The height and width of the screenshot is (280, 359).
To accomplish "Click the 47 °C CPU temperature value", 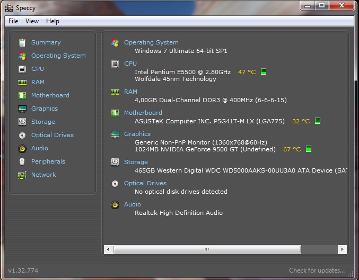I will (x=247, y=72).
